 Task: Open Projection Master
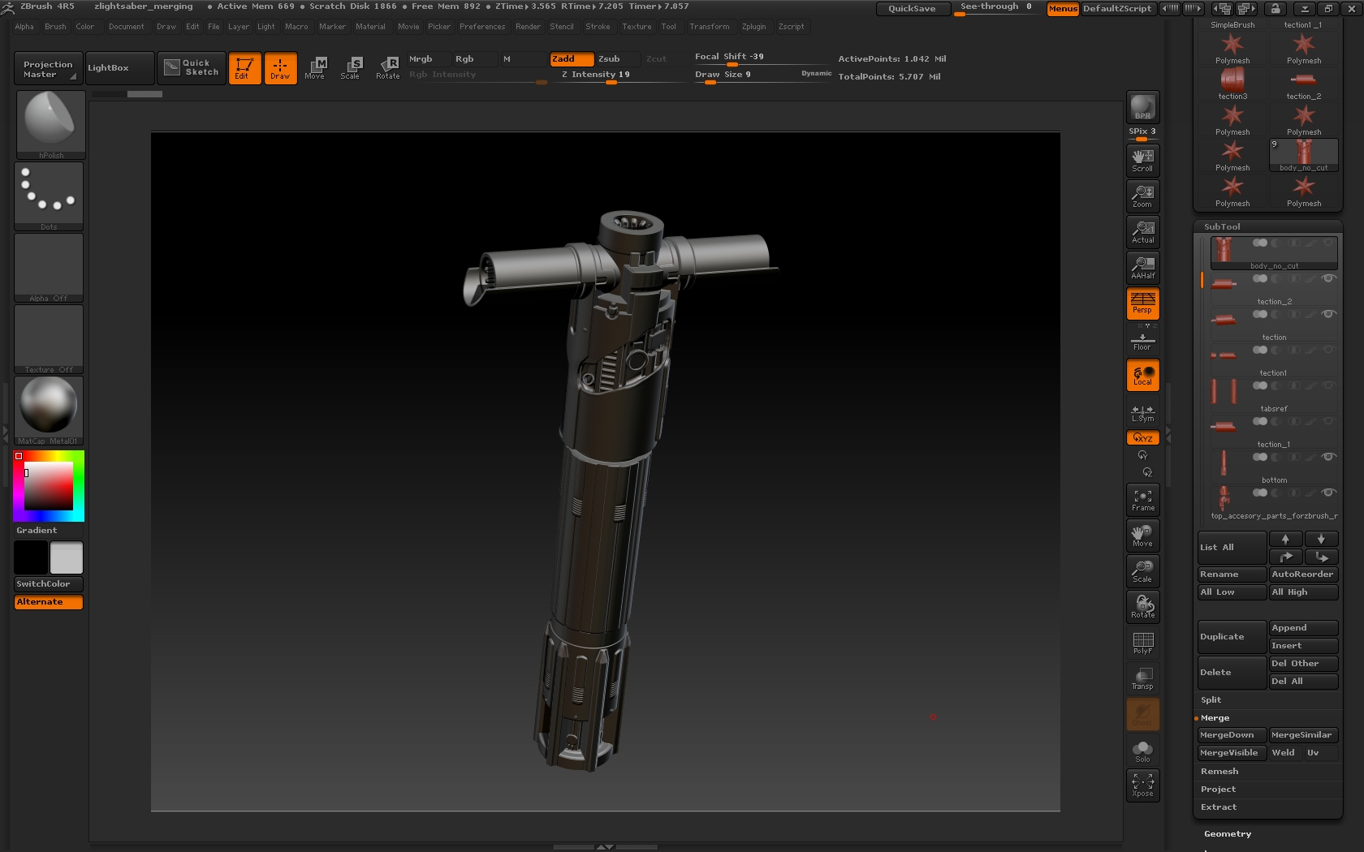coord(49,68)
